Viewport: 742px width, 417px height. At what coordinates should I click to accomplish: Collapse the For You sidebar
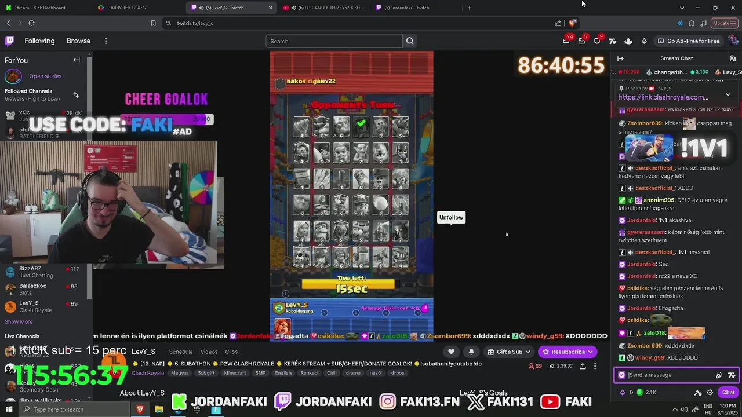77,60
